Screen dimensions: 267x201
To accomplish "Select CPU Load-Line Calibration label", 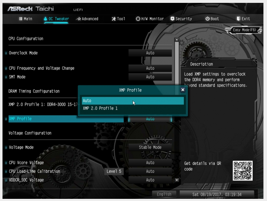I will (x=34, y=171).
